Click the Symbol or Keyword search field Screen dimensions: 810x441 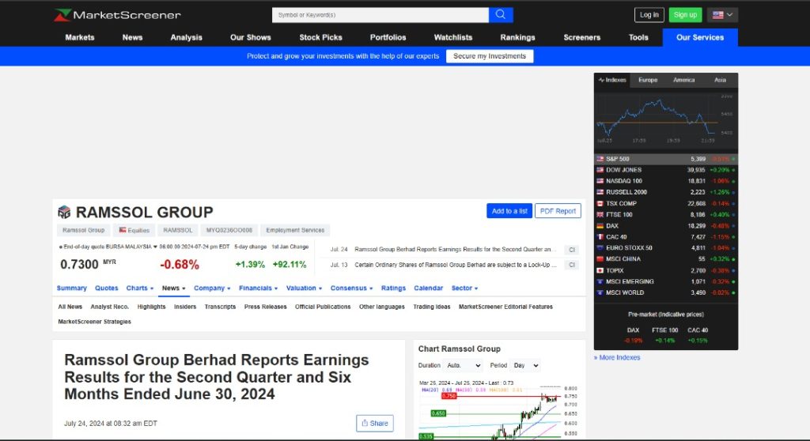[x=380, y=15]
